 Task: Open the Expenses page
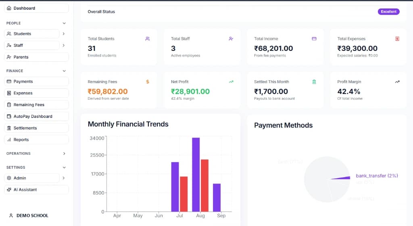coord(36,93)
